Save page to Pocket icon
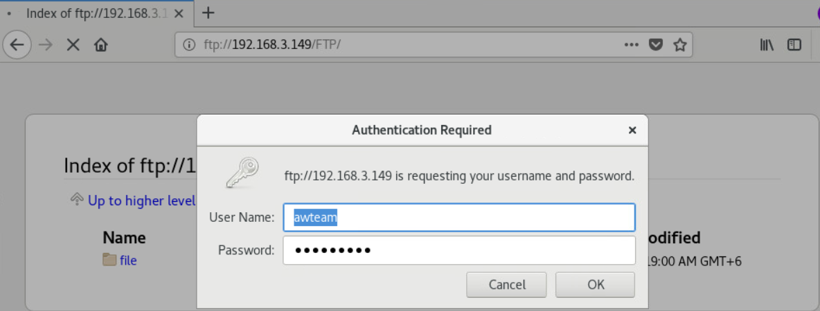 pyautogui.click(x=656, y=46)
